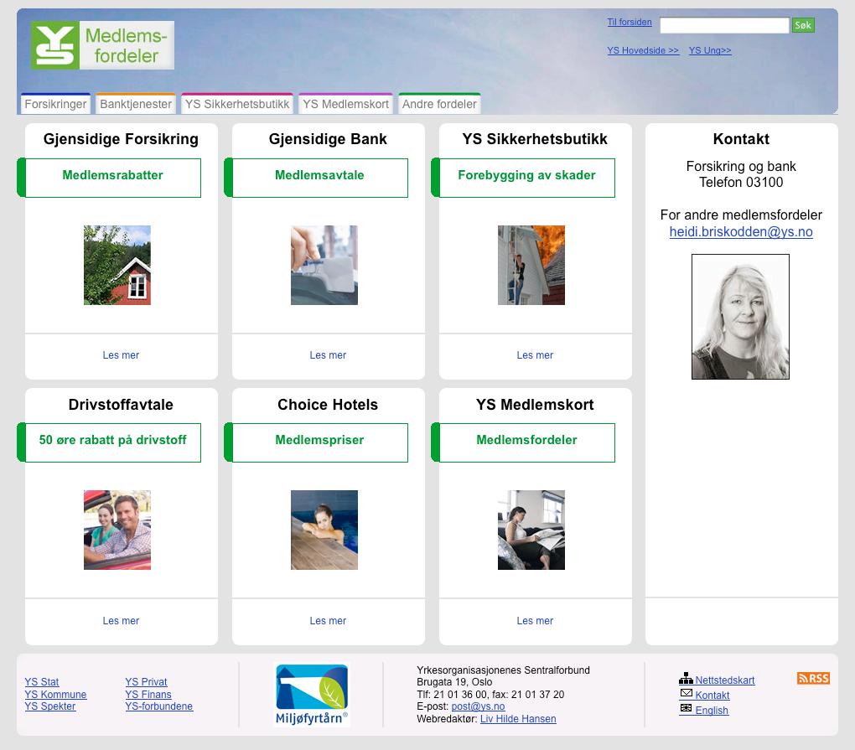
Task: Follow the Til forsiden link
Action: click(630, 22)
